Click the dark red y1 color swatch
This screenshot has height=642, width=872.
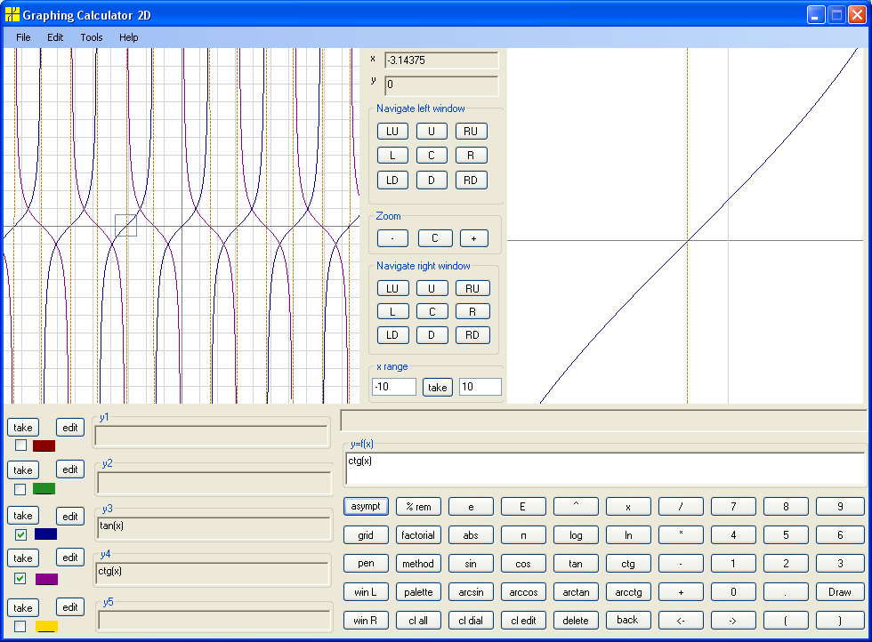pos(44,445)
